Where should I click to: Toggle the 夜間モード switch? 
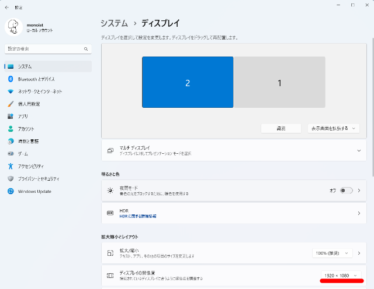point(347,191)
